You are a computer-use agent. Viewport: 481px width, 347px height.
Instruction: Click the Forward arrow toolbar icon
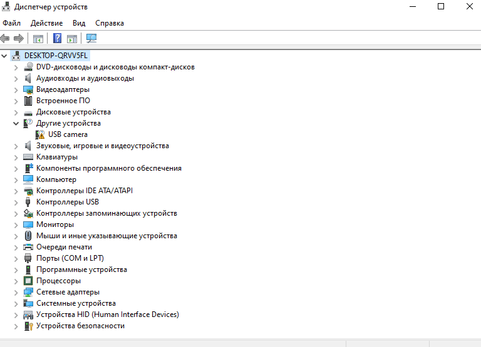(19, 38)
